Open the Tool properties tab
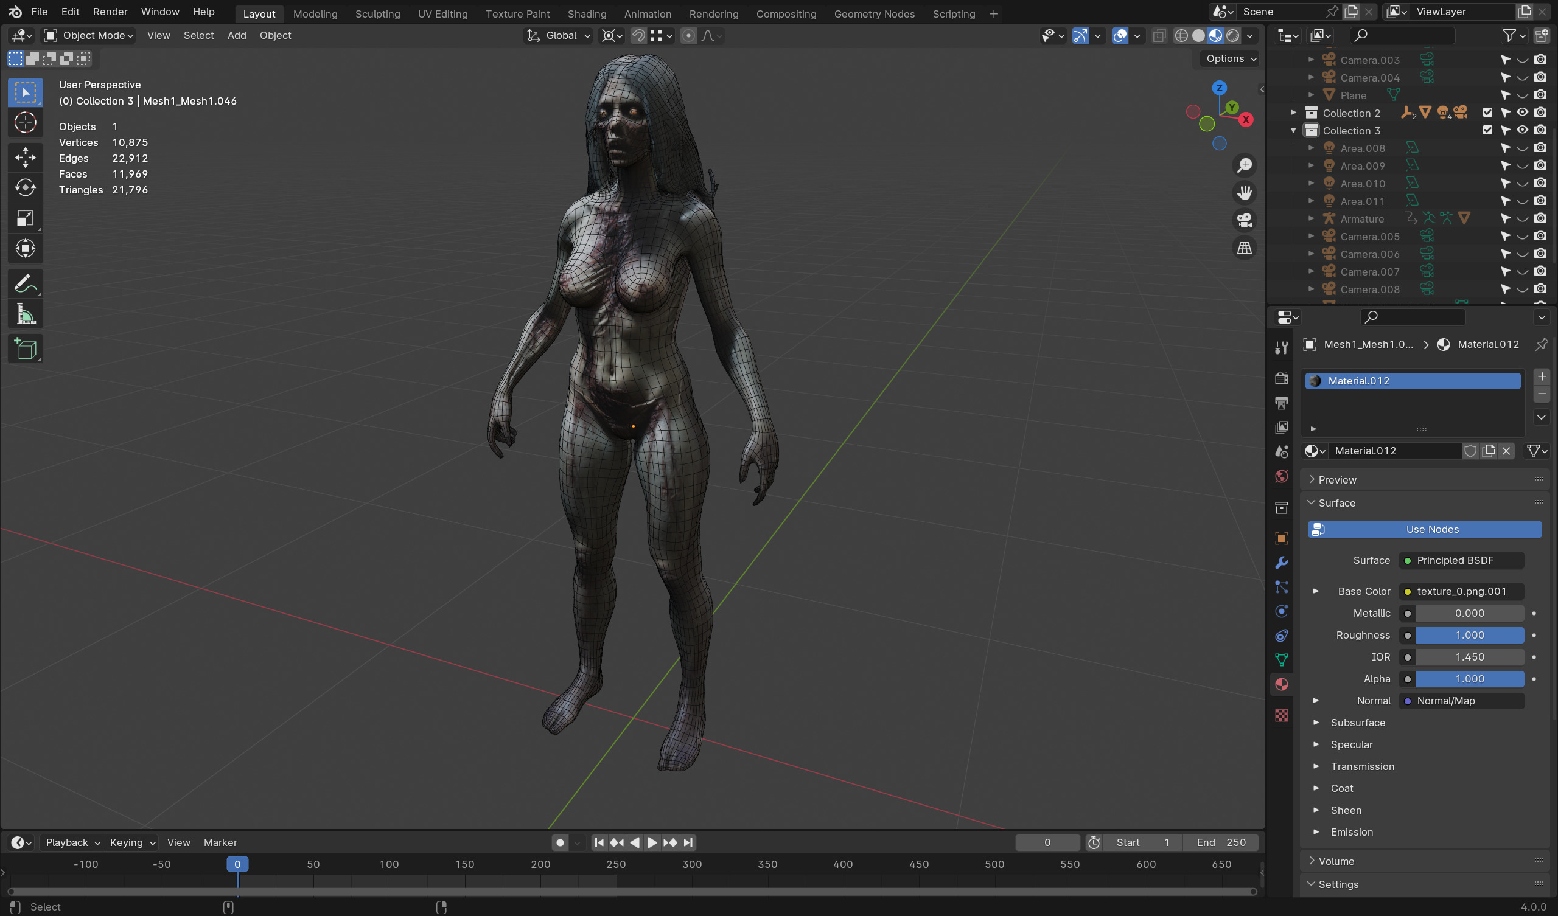1558x916 pixels. pyautogui.click(x=1281, y=348)
